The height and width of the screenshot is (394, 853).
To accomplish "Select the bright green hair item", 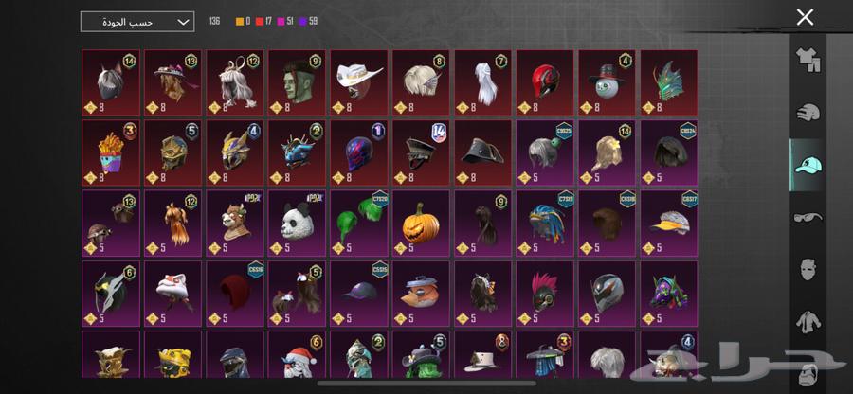I will pos(359,223).
